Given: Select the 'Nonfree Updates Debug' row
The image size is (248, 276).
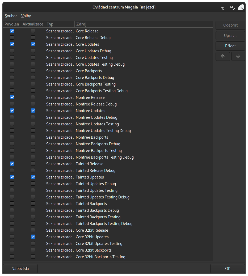Looking at the screenshot, I should coord(108,117).
